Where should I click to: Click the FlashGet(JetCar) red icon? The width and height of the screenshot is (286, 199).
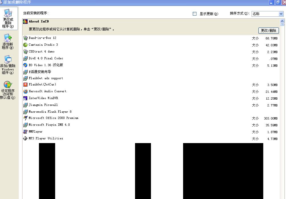click(25, 85)
